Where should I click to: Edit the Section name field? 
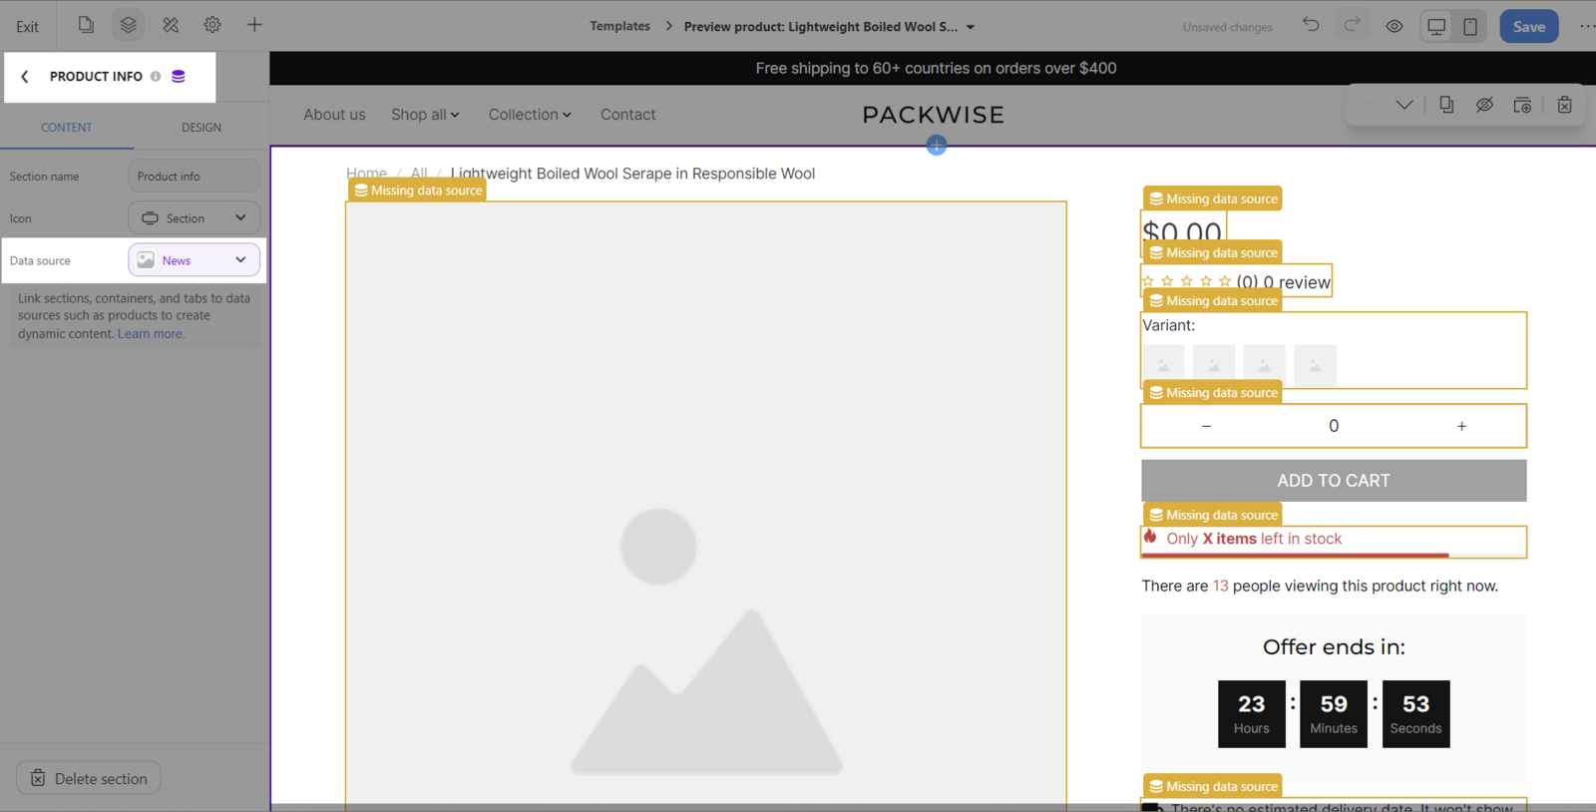click(194, 176)
